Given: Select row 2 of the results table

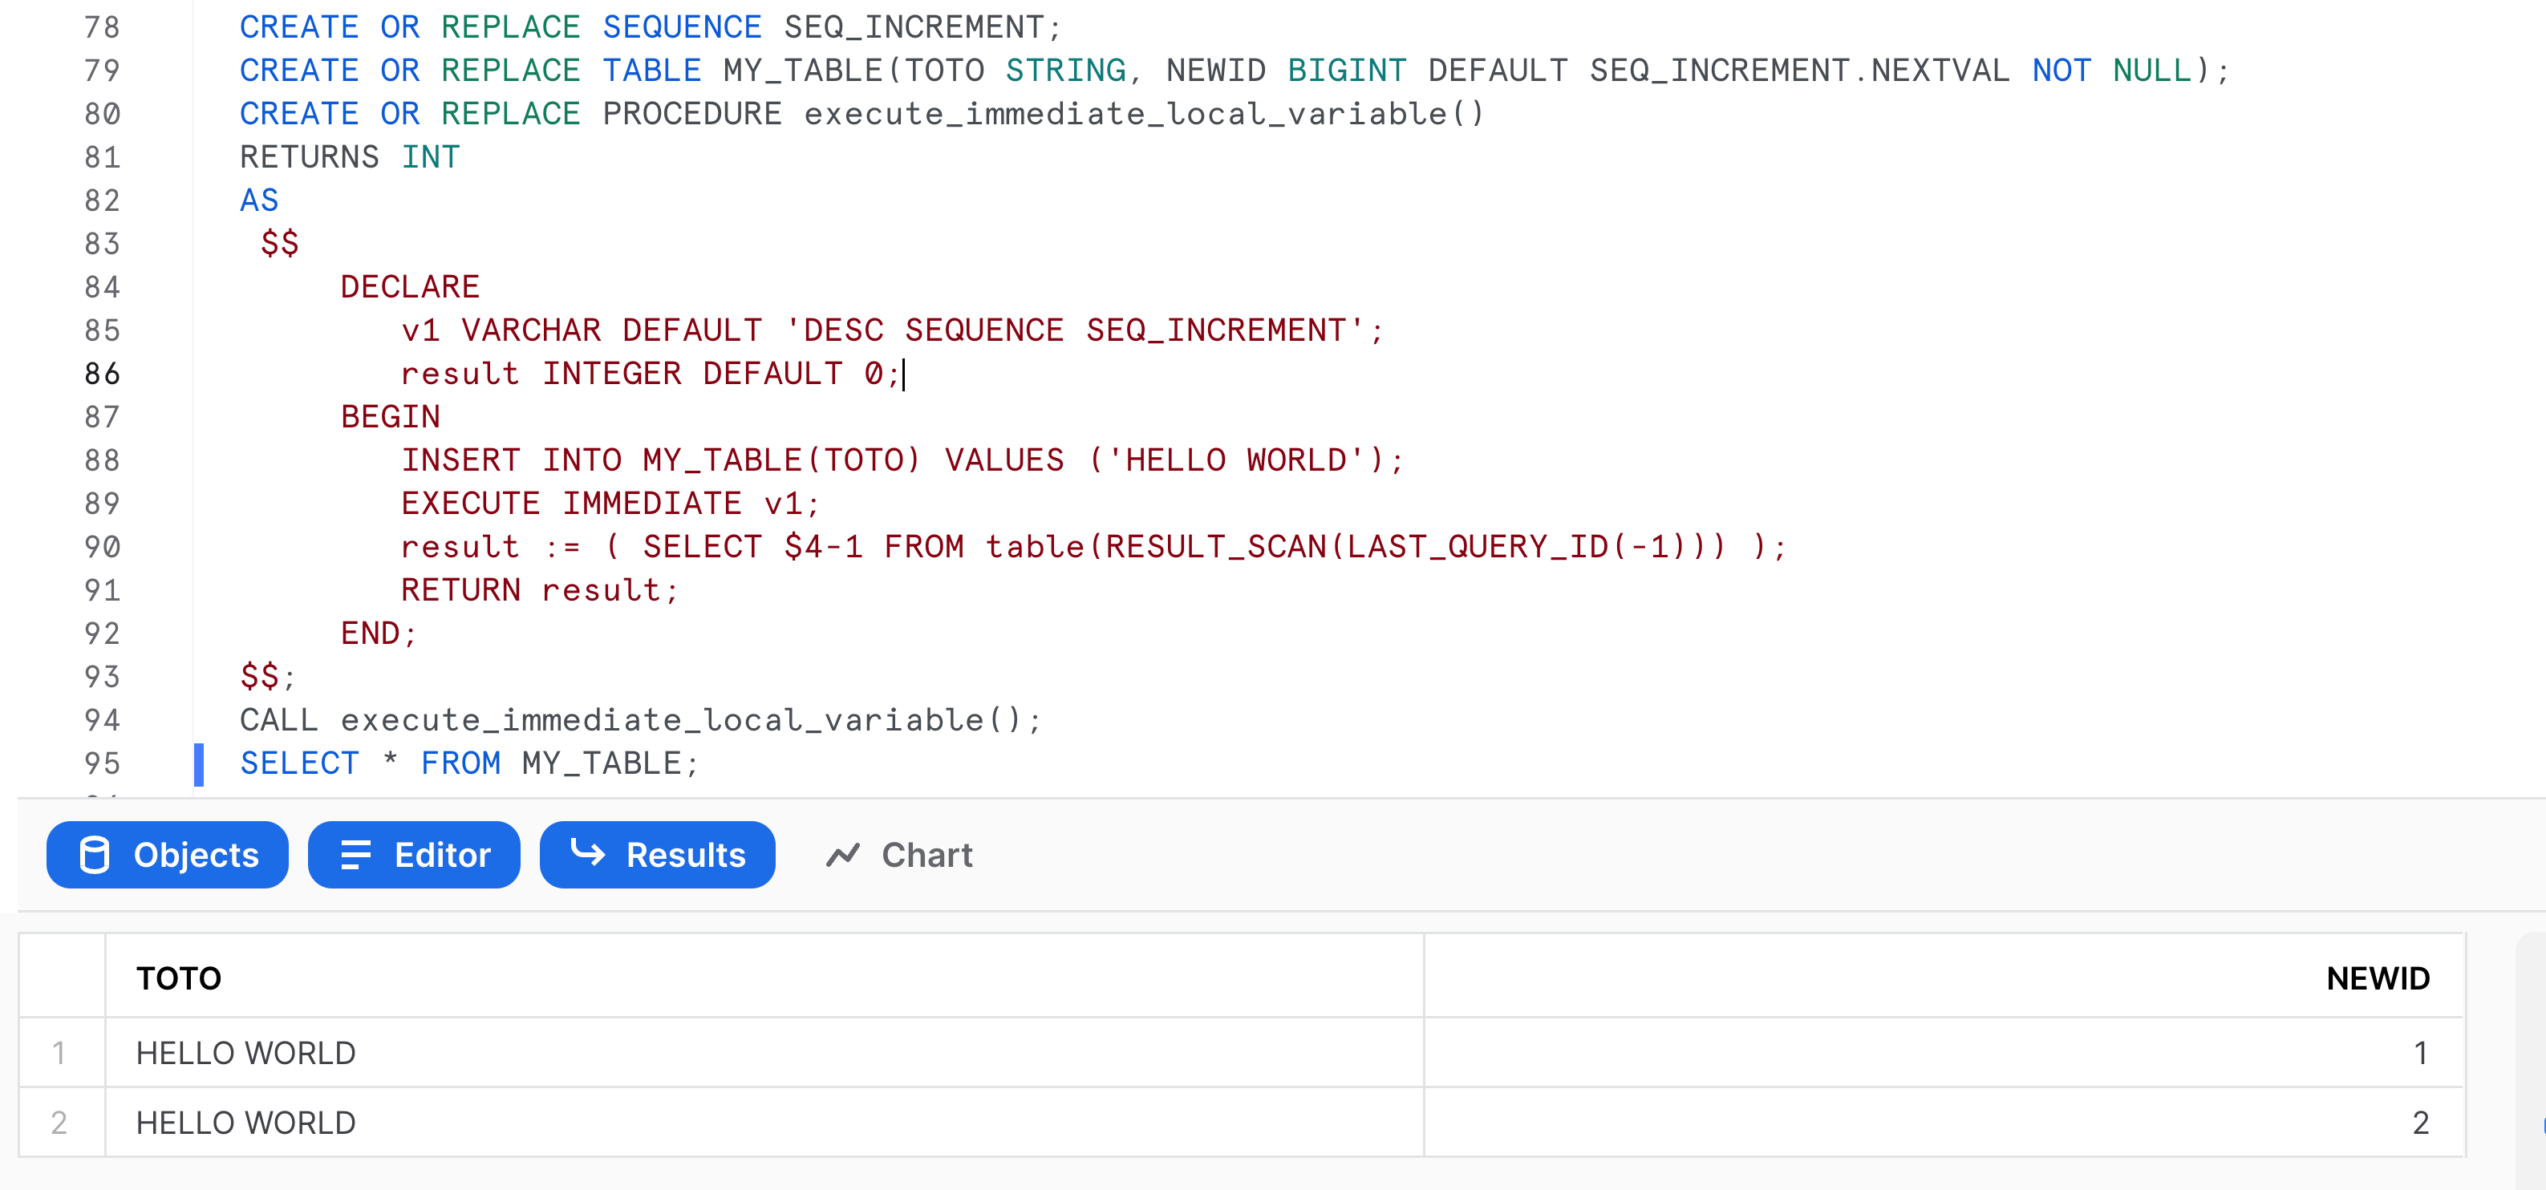Looking at the screenshot, I should click(61, 1122).
